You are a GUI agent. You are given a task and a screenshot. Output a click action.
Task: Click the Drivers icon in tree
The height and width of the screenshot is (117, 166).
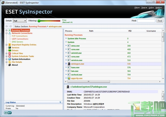[x=10, y=50]
